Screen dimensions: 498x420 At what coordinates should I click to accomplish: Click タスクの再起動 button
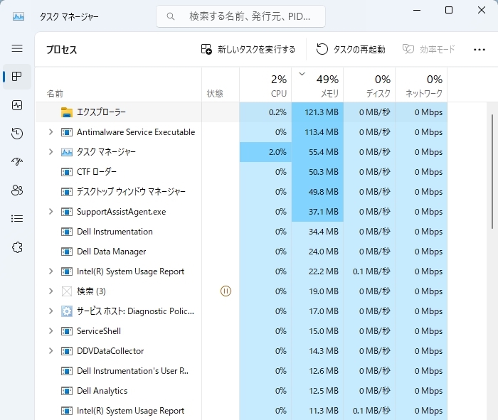pos(351,50)
